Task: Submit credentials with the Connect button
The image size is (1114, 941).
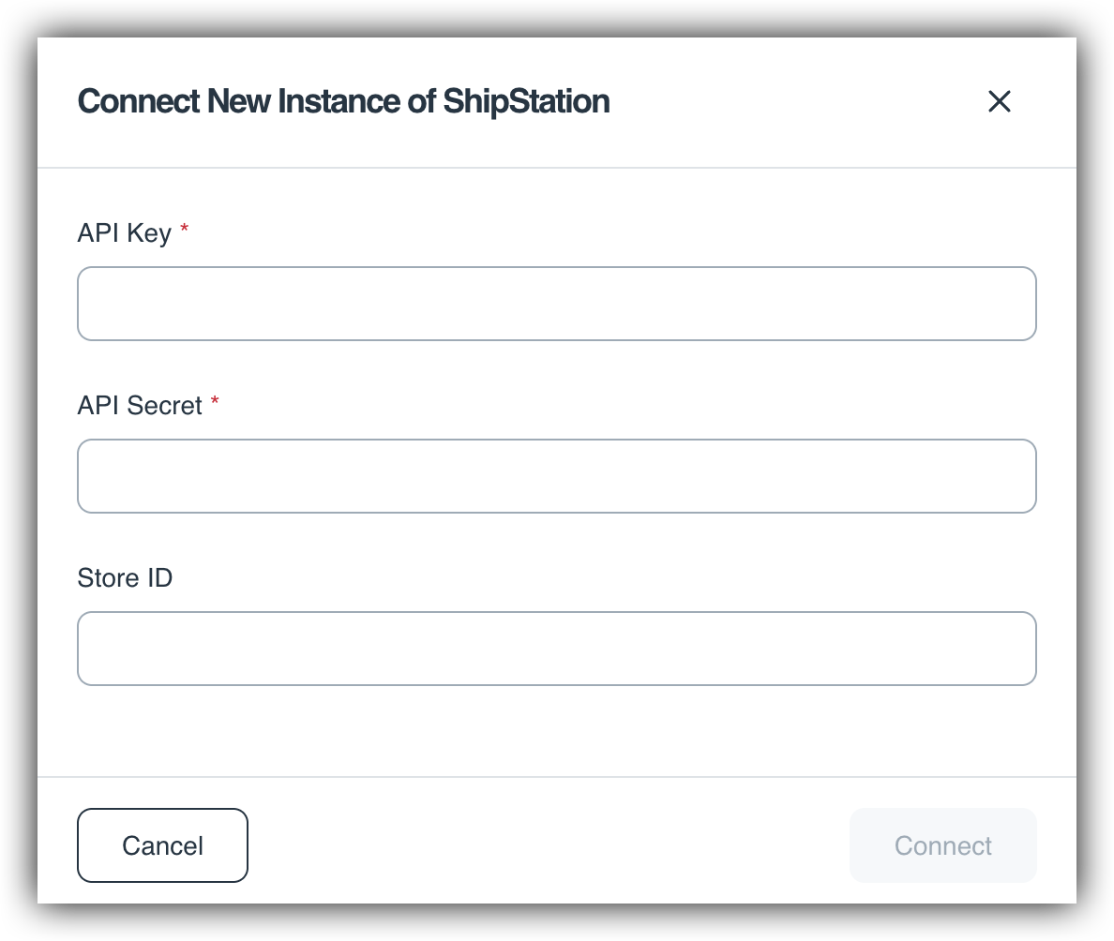Action: [x=942, y=845]
